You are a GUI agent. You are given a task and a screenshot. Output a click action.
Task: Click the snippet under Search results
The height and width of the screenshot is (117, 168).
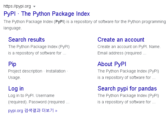point(39,50)
